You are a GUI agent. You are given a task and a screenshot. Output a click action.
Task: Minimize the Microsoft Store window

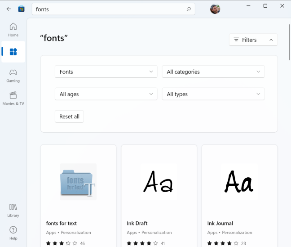pyautogui.click(x=248, y=6)
